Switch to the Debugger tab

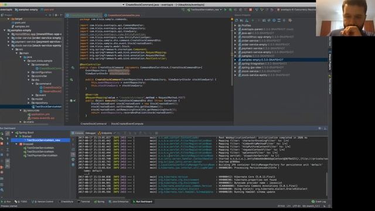(90, 133)
